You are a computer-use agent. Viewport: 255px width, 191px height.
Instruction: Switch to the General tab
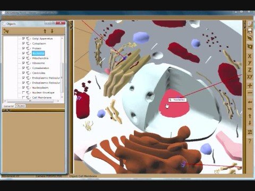tap(8, 106)
